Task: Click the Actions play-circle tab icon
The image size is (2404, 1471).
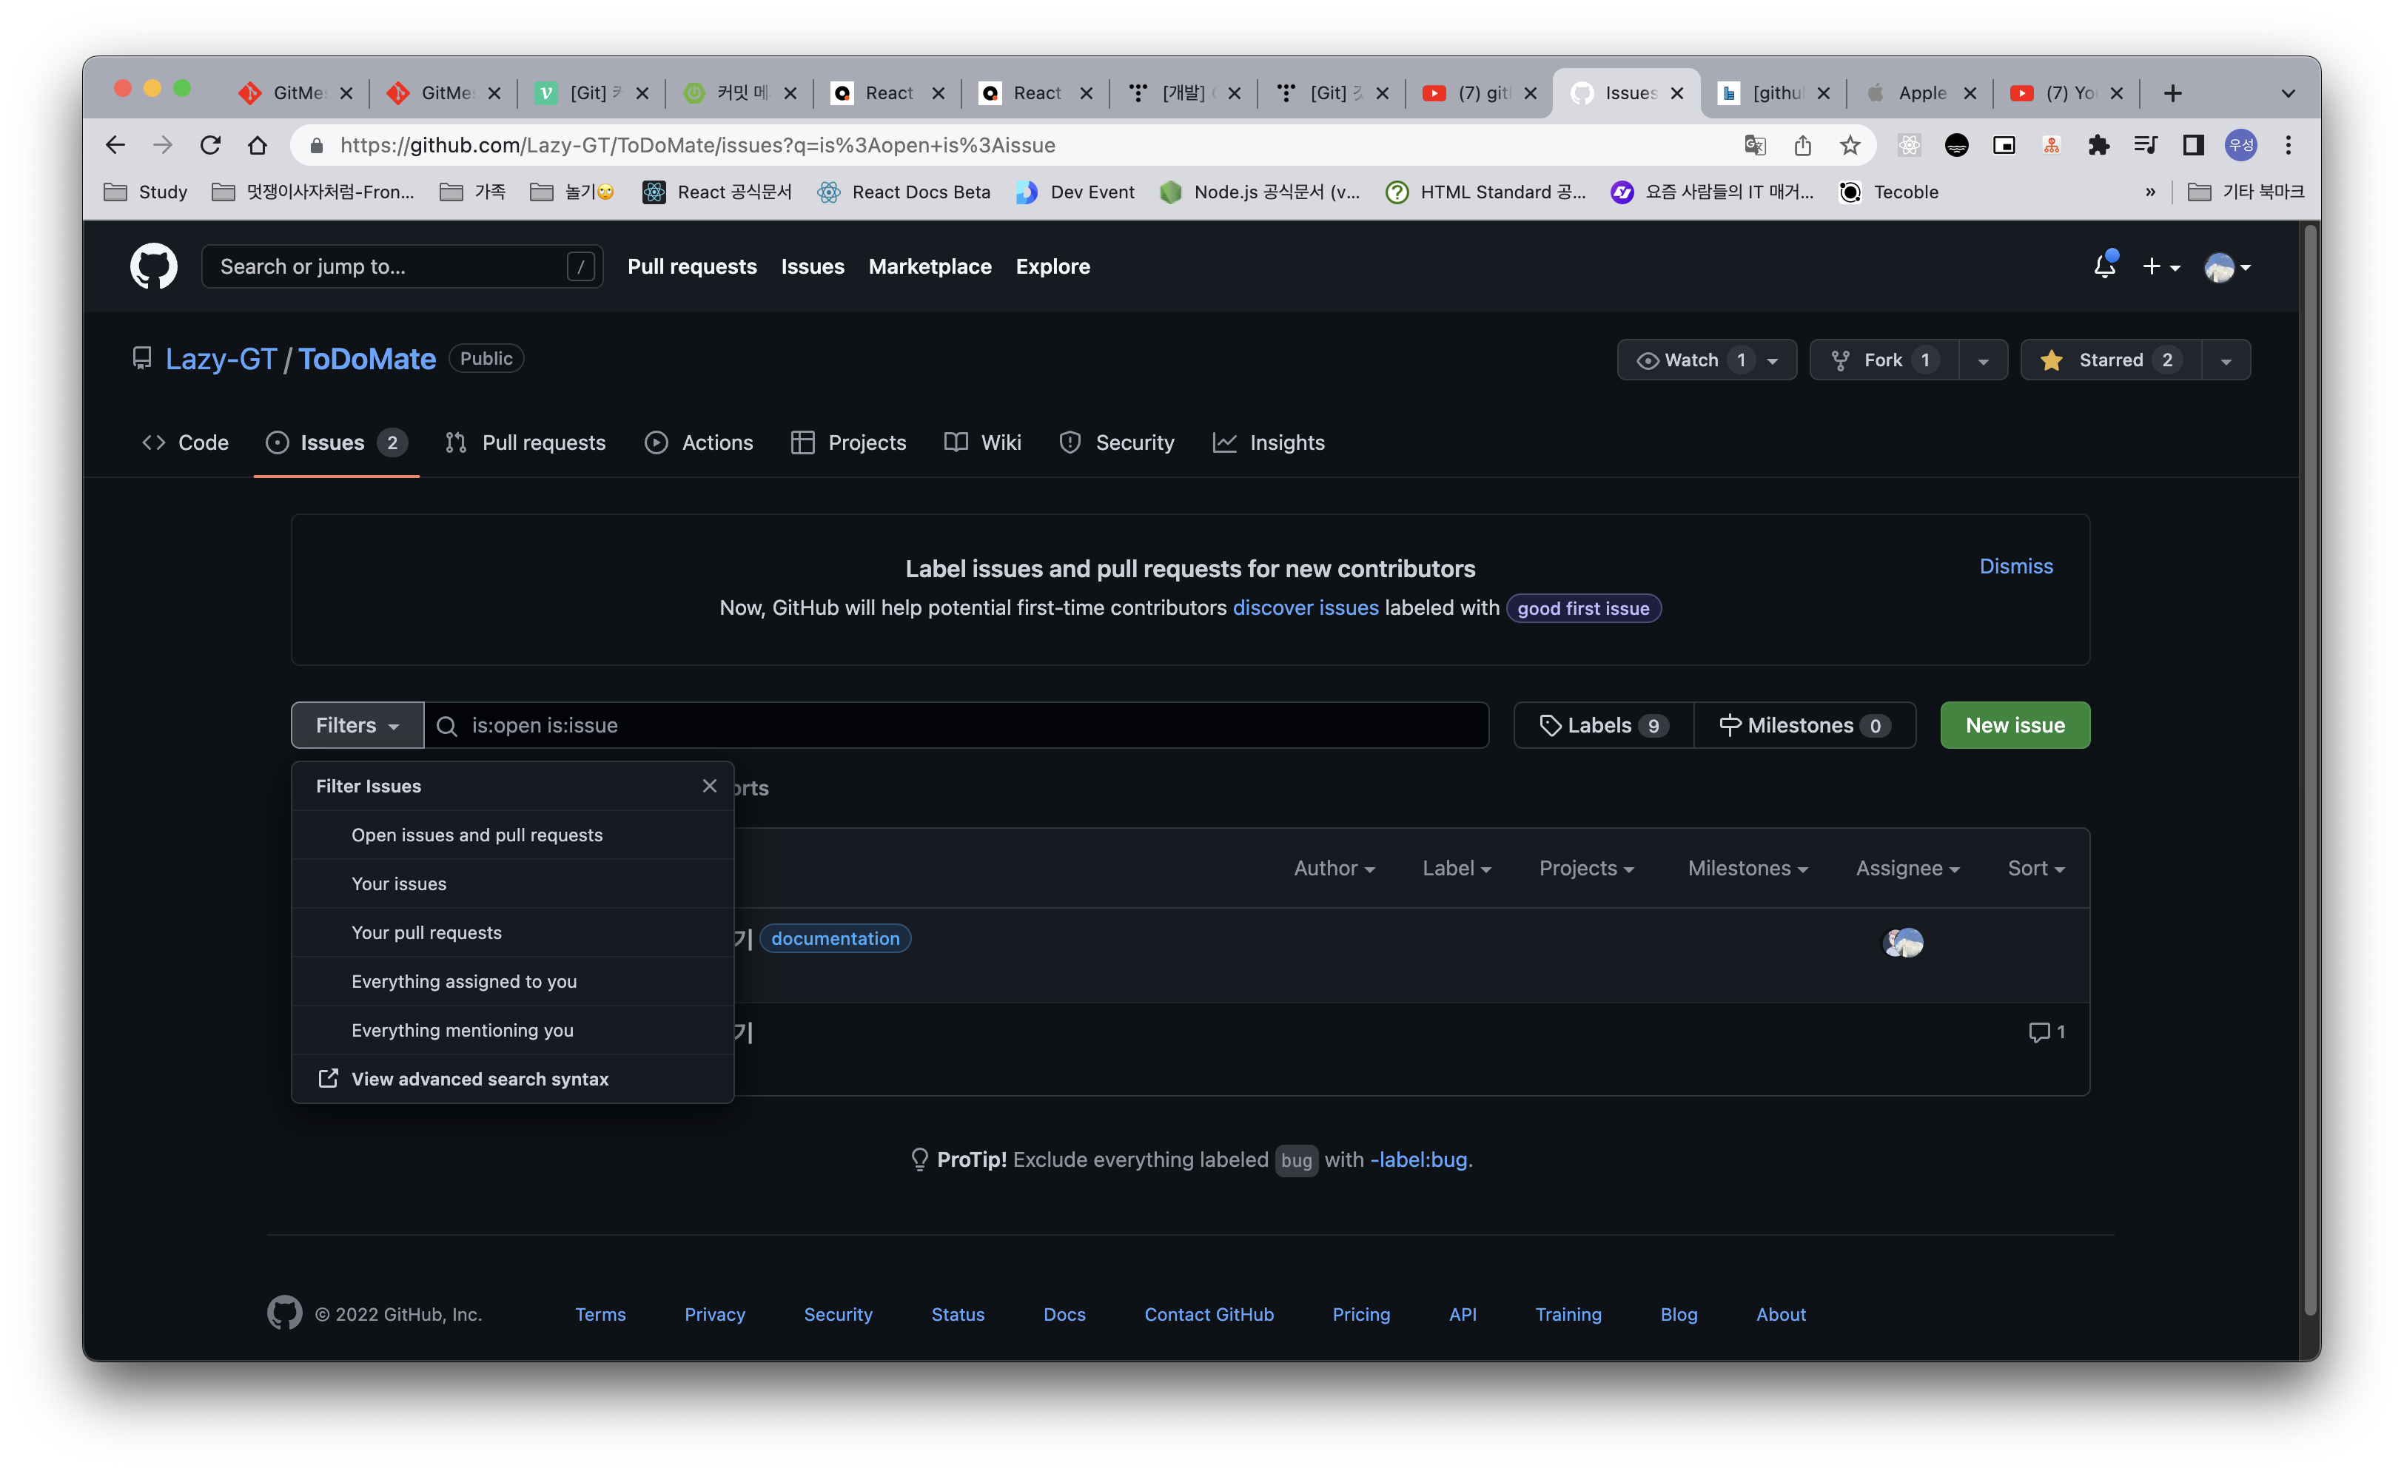Action: tap(656, 442)
